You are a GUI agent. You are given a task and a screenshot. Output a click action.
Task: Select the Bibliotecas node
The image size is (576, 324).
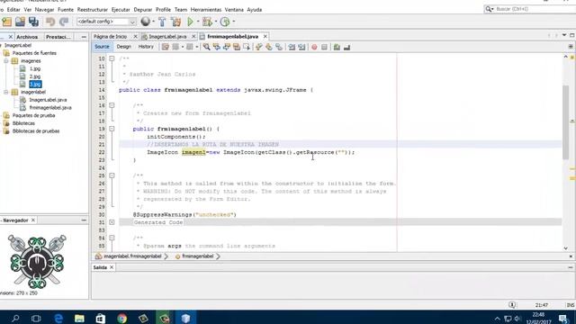[x=23, y=123]
